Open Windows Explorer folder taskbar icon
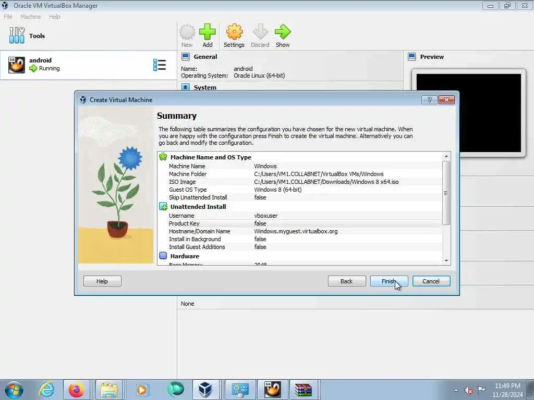Viewport: 534px width, 400px height. tap(108, 390)
